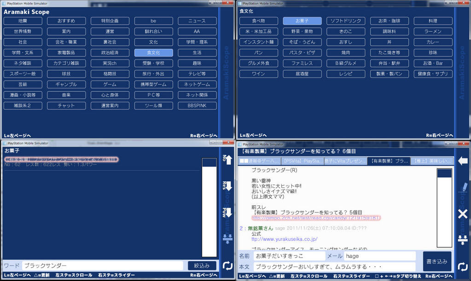Viewport: 471px width, 281px height.
Task: Sort thread list by Pow arrow
Action: coord(227,213)
